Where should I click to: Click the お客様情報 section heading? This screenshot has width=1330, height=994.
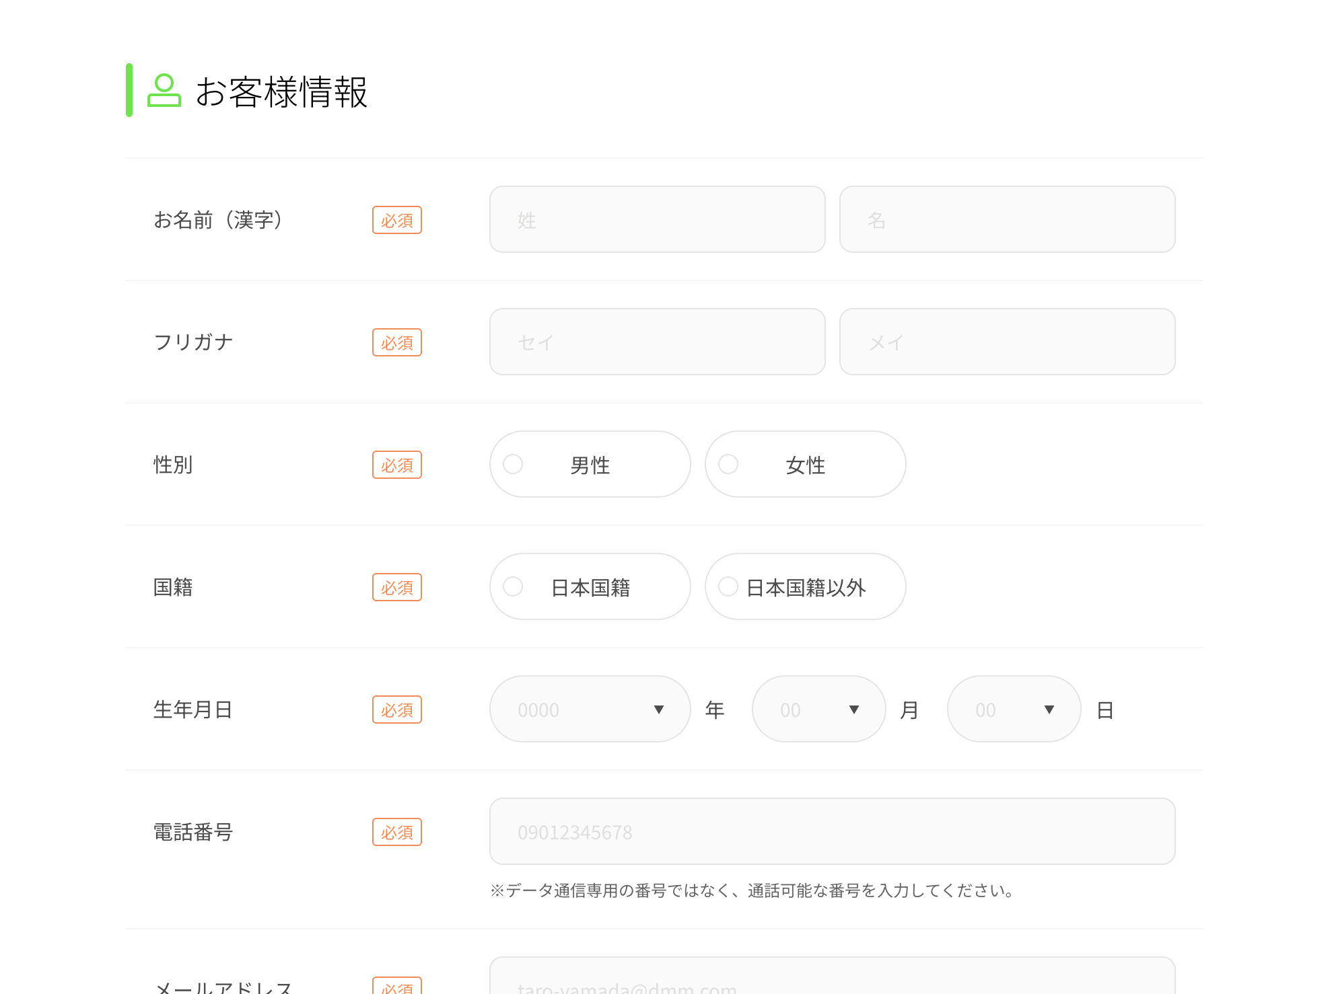281,91
